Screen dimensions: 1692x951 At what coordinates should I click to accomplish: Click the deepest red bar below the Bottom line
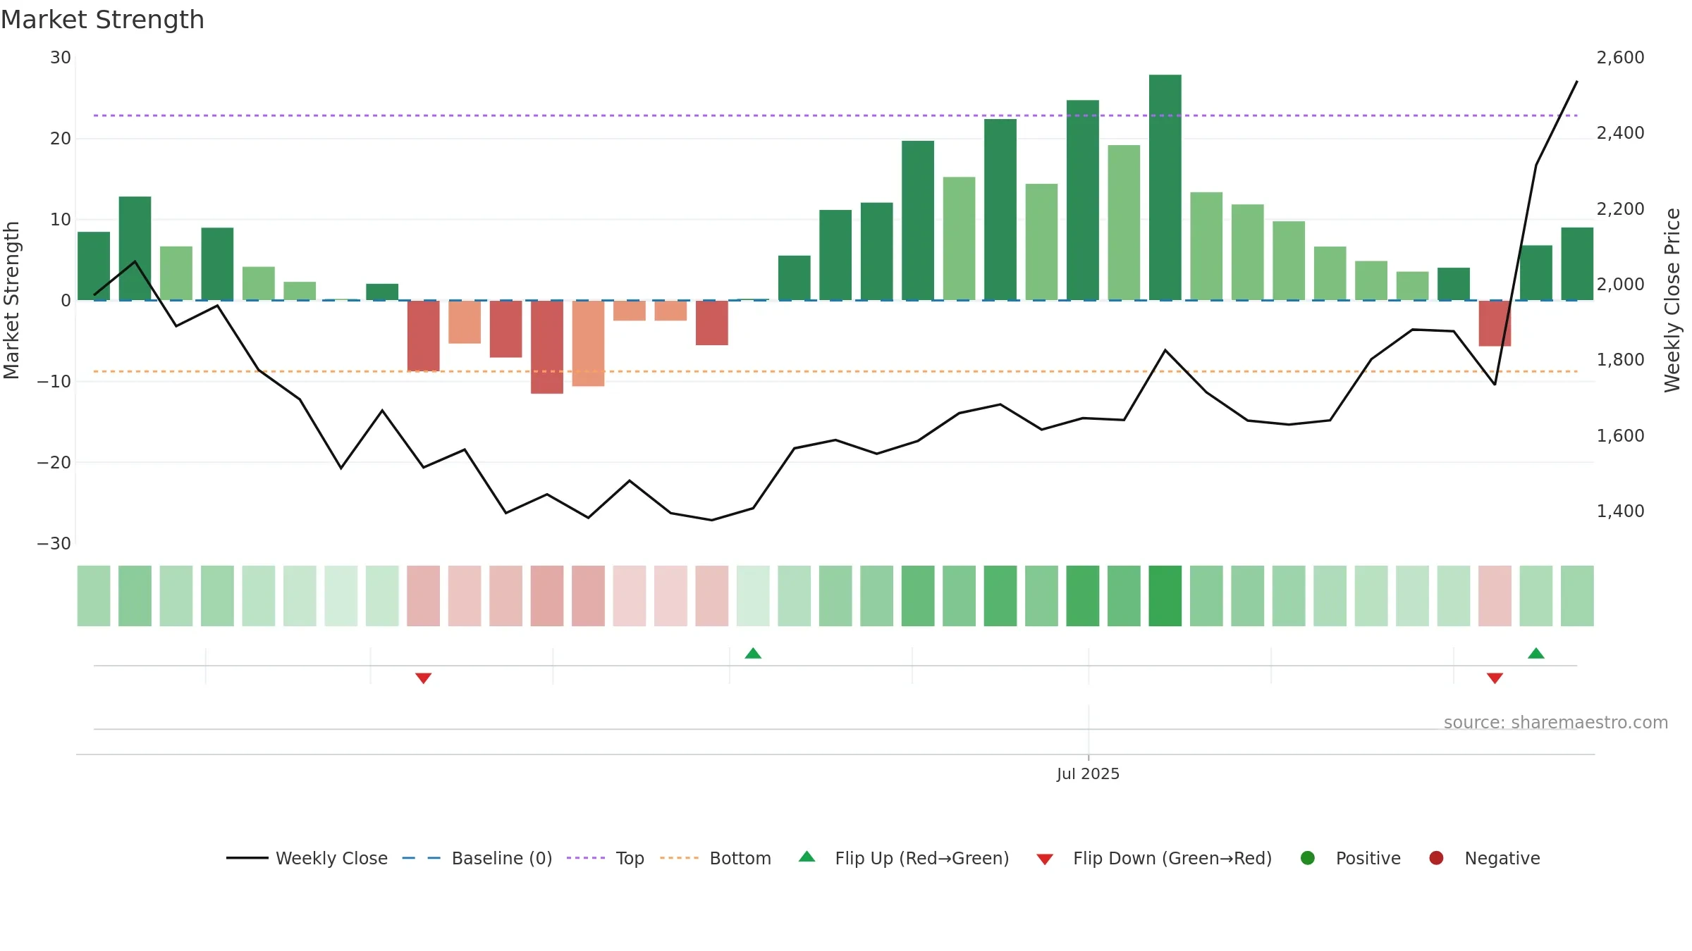[x=547, y=347]
